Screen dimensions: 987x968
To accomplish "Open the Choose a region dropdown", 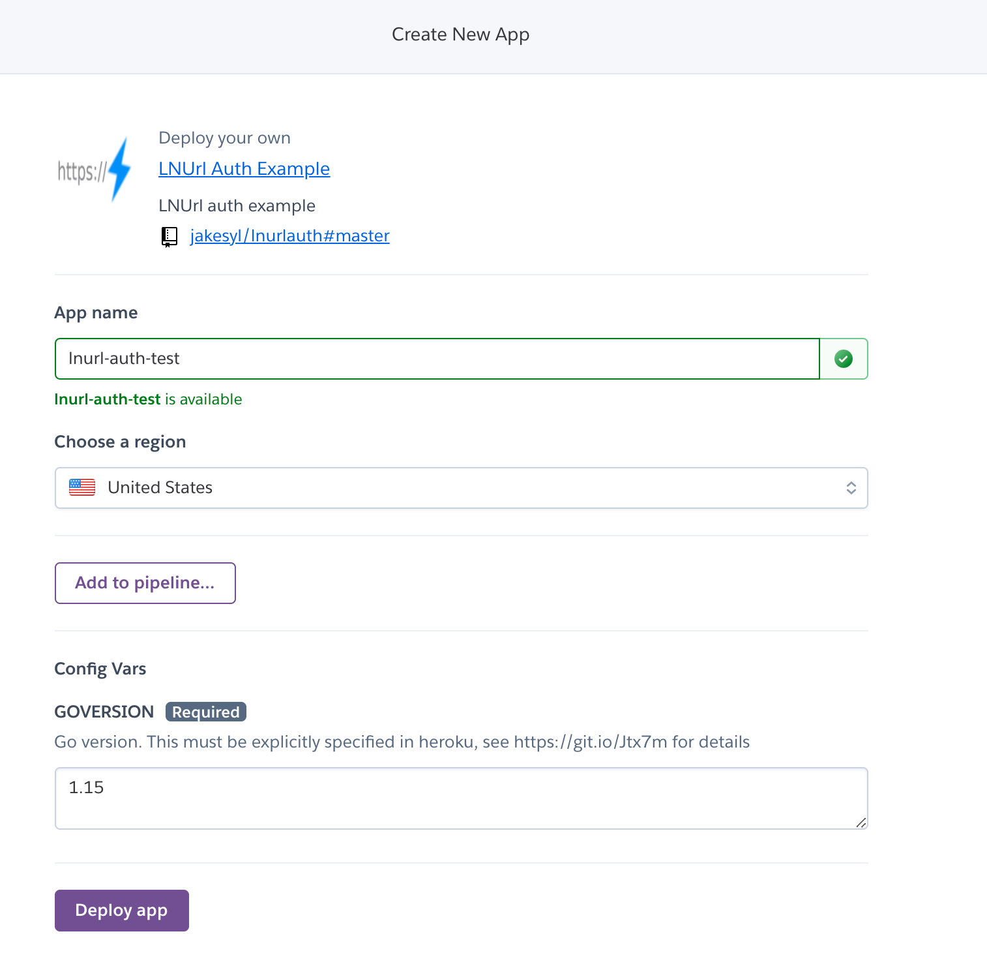I will [462, 488].
